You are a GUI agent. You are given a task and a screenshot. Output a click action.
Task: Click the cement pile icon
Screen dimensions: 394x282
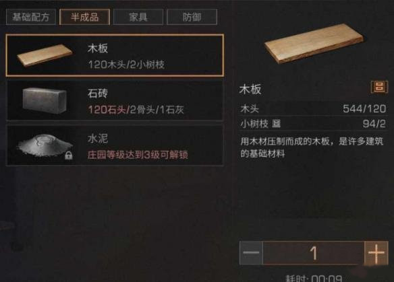tap(45, 146)
